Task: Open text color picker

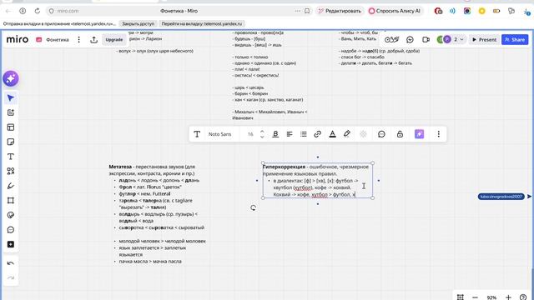Action: 332,134
